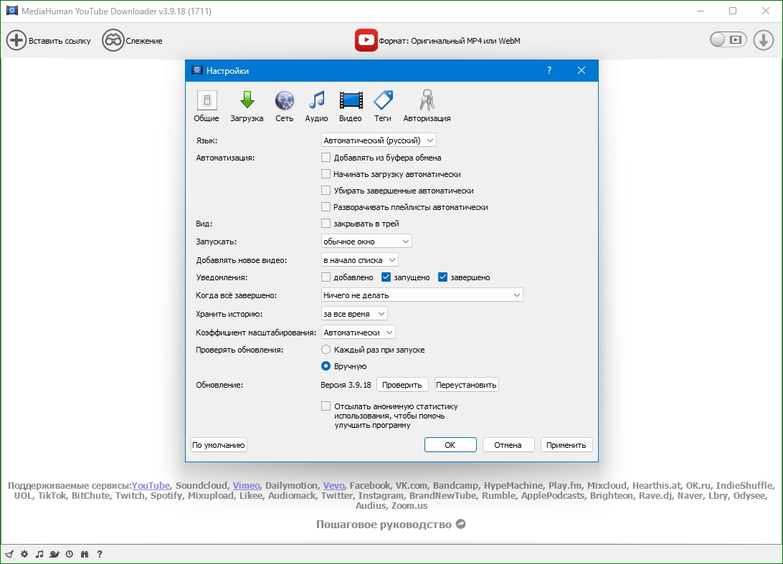The width and height of the screenshot is (783, 564).
Task: Open the Vevo link in supported services
Action: [333, 485]
